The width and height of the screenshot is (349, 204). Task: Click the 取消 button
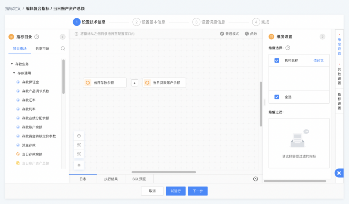(152, 191)
